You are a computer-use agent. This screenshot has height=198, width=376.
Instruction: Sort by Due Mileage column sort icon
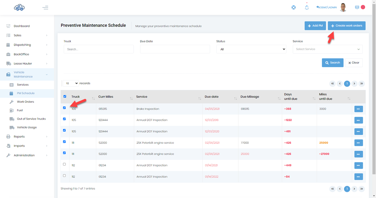tap(279, 99)
